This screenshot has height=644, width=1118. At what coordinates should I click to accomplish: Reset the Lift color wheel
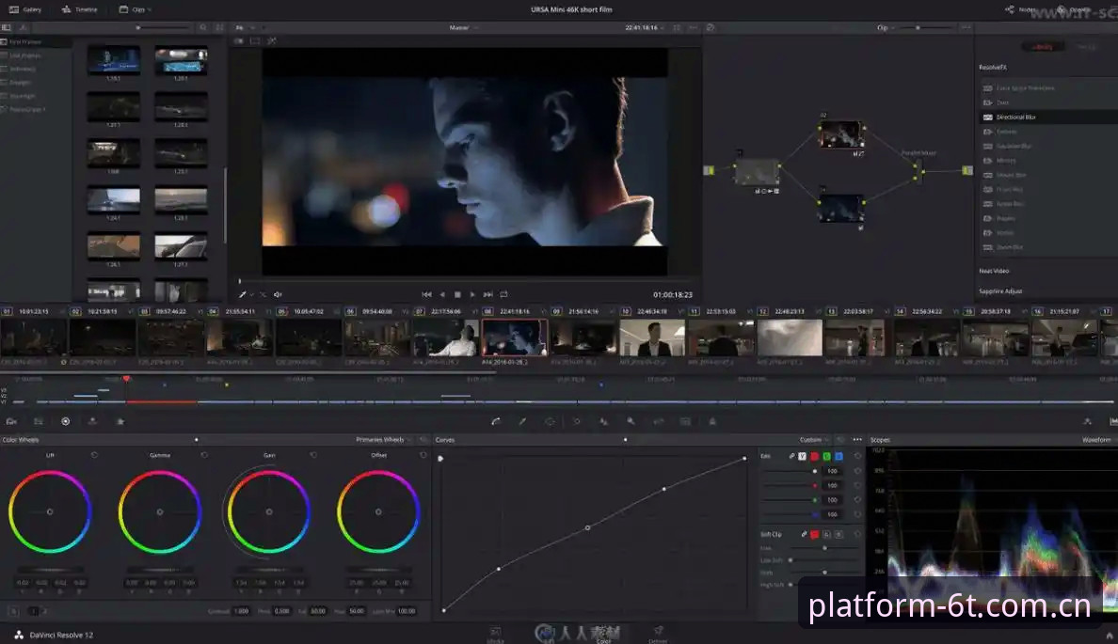[x=94, y=454]
